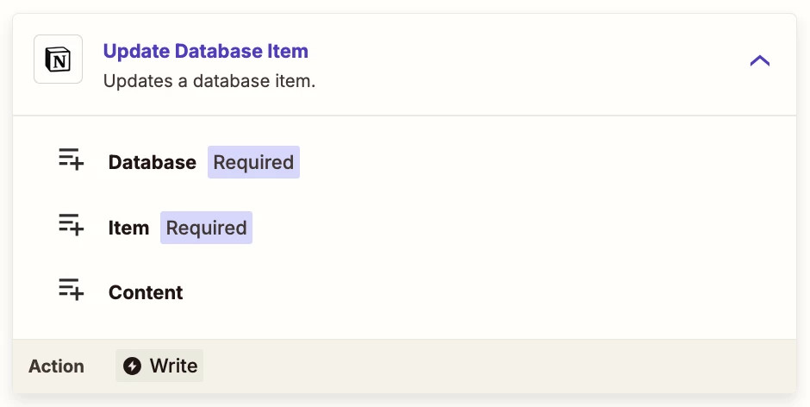This screenshot has width=810, height=407.
Task: Click the Required badge next to Database
Action: pos(253,162)
